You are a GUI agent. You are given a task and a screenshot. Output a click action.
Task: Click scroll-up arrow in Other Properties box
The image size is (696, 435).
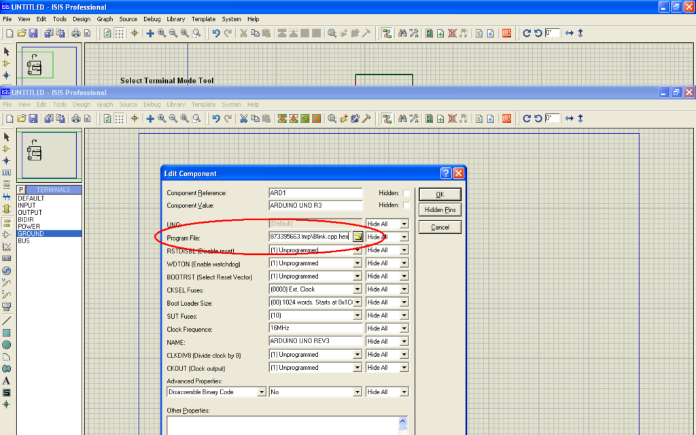(x=402, y=421)
